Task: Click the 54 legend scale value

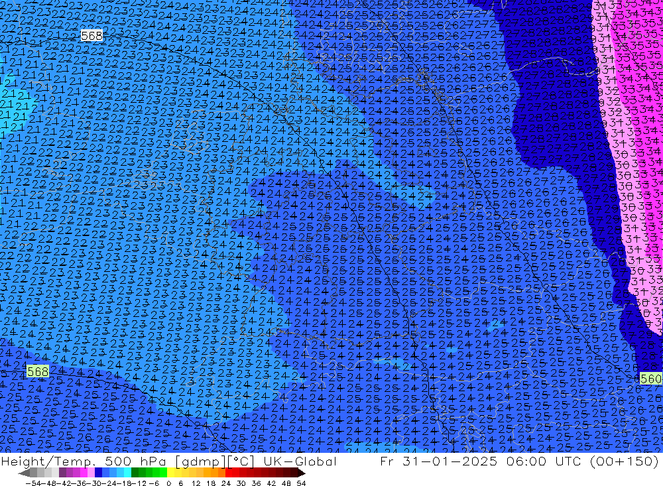Action: (x=301, y=483)
